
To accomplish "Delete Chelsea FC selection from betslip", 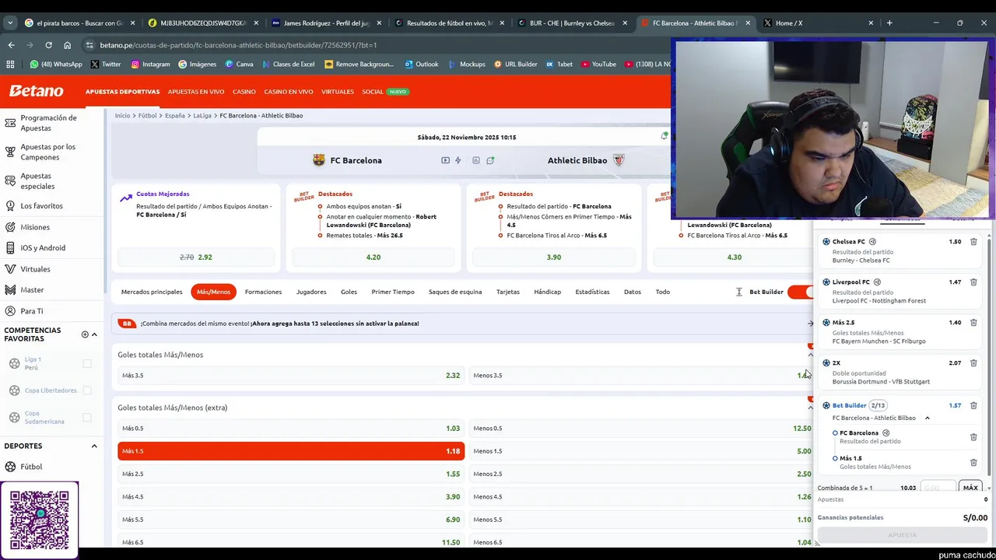I will point(973,242).
